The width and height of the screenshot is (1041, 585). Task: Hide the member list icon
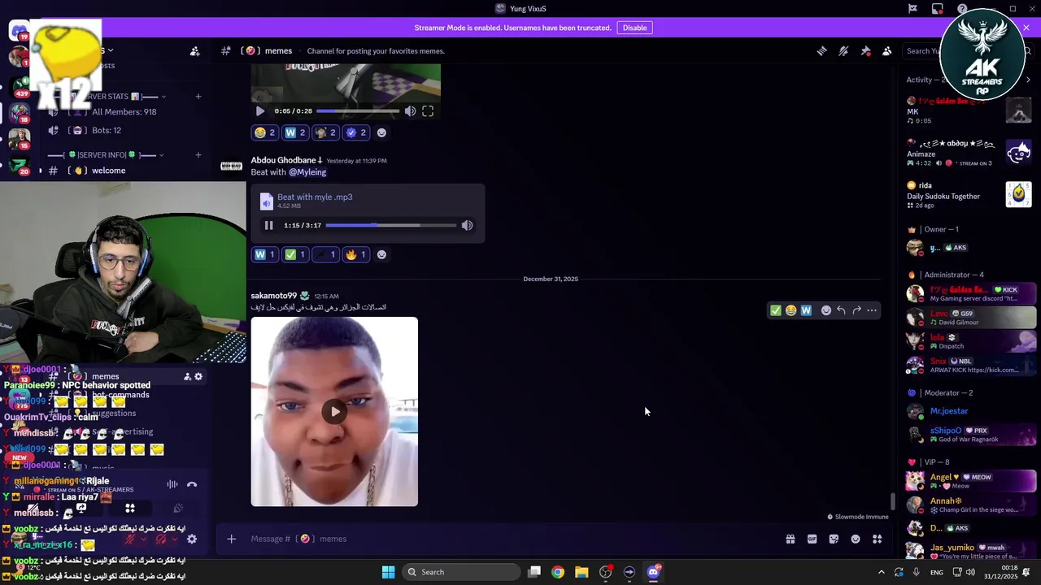[886, 50]
